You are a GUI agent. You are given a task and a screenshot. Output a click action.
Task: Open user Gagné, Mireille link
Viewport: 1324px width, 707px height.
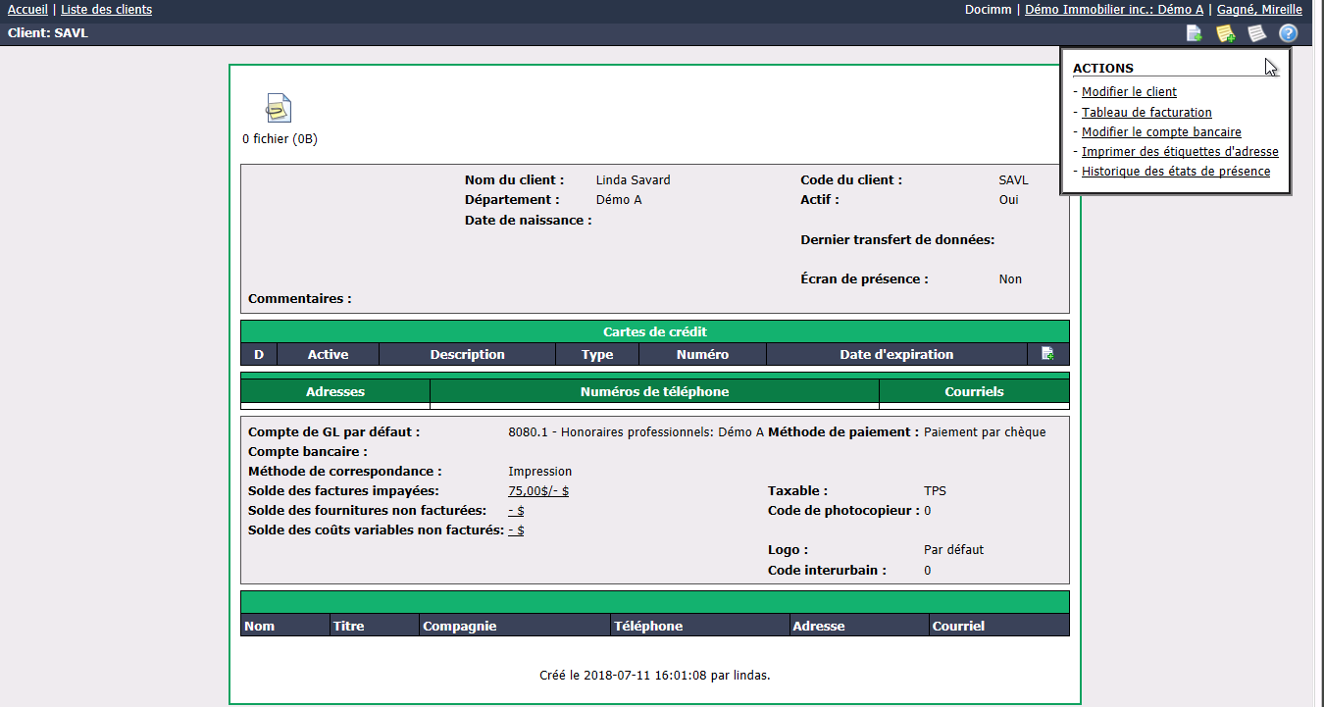pyautogui.click(x=1259, y=10)
